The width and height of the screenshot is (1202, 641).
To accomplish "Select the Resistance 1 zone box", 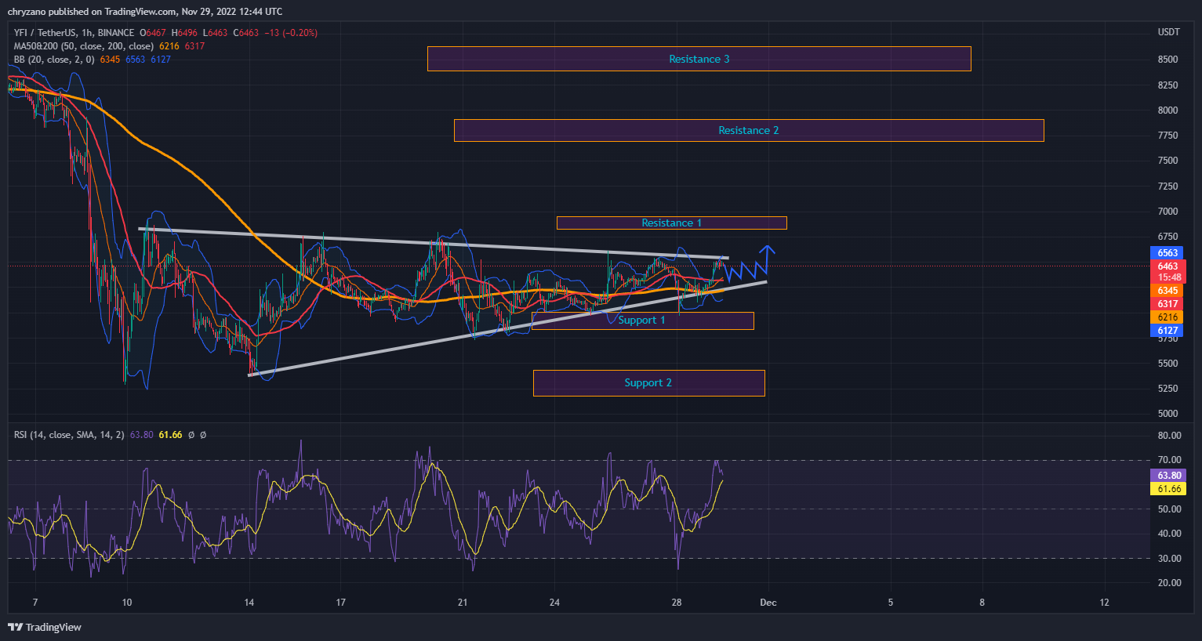I will [671, 223].
